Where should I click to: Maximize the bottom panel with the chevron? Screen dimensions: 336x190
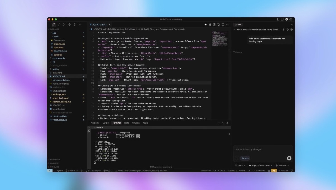point(223,123)
